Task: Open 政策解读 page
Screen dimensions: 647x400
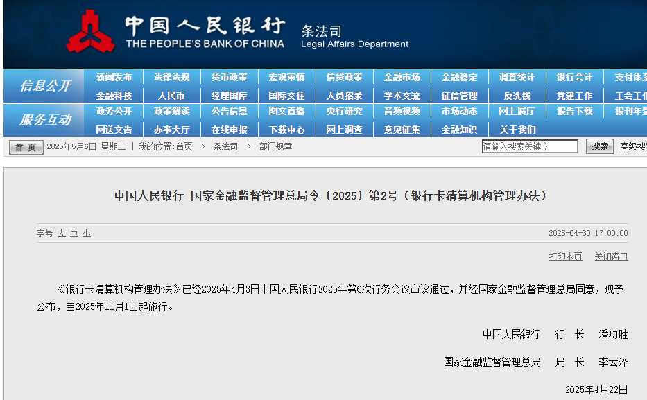Action: [172, 111]
